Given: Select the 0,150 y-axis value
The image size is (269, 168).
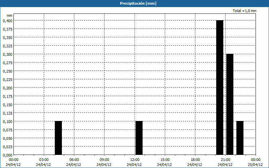Looking at the screenshot, I should click(7, 104).
